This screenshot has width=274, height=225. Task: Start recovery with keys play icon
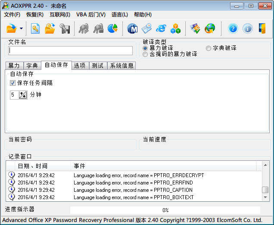[84, 28]
